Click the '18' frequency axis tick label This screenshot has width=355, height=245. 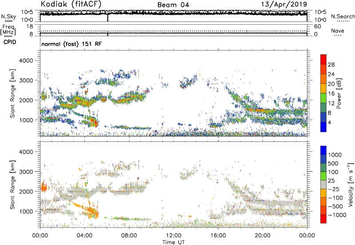click(x=30, y=27)
